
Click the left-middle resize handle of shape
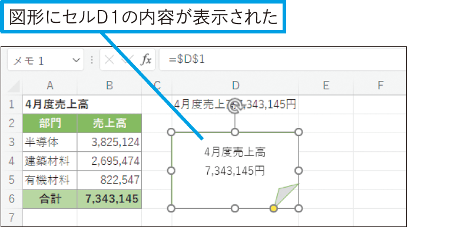[171, 171]
